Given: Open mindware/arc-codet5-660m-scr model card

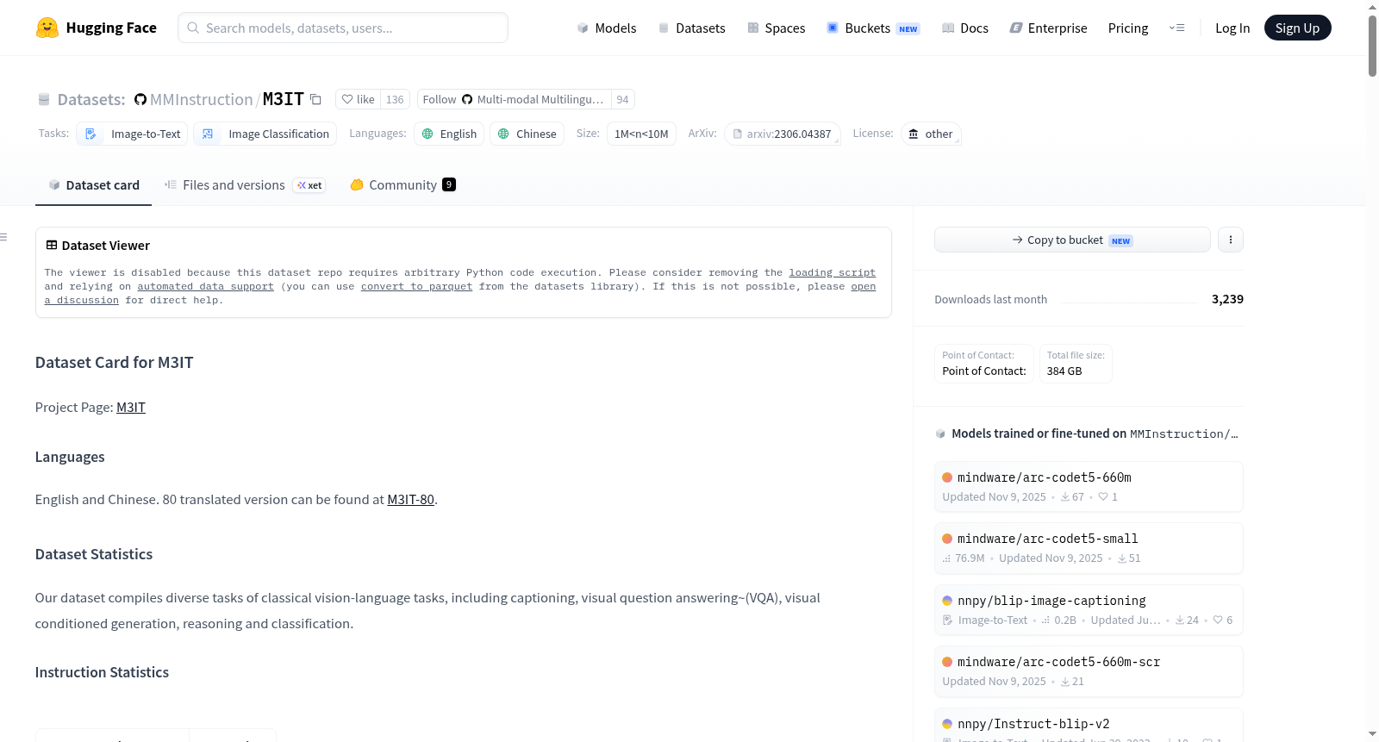Looking at the screenshot, I should pyautogui.click(x=1089, y=670).
